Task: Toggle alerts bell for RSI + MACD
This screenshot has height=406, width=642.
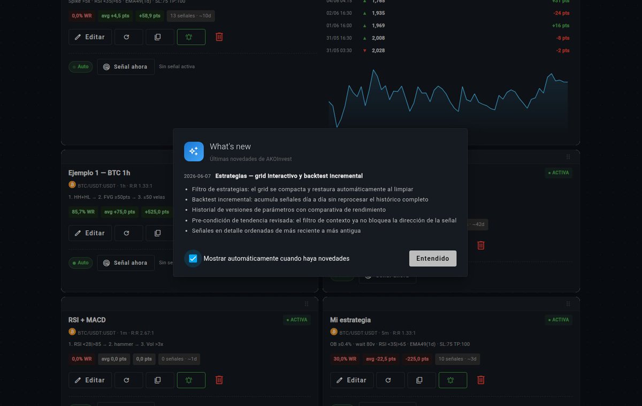Action: point(191,380)
